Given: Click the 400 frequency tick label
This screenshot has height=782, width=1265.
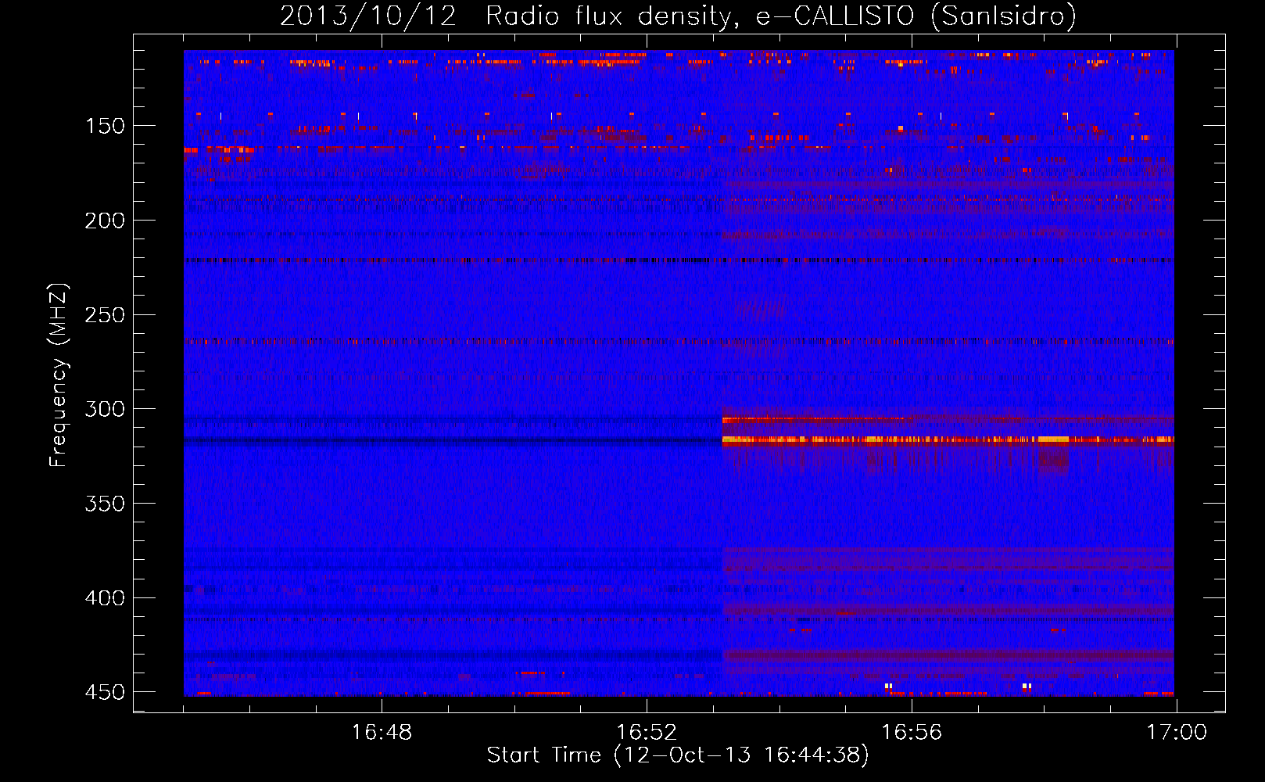Looking at the screenshot, I should coord(105,598).
